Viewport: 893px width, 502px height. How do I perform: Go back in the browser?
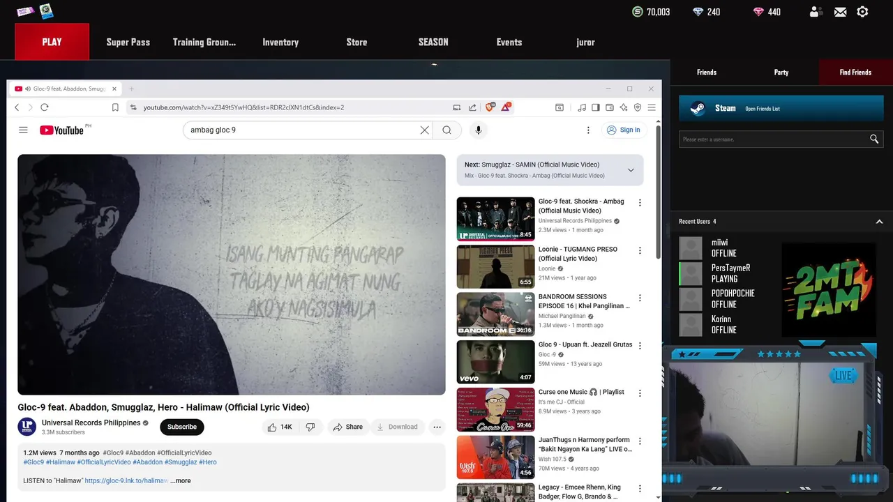pyautogui.click(x=17, y=107)
